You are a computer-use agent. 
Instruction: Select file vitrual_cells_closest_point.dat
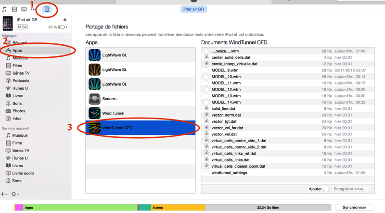pyautogui.click(x=288, y=166)
